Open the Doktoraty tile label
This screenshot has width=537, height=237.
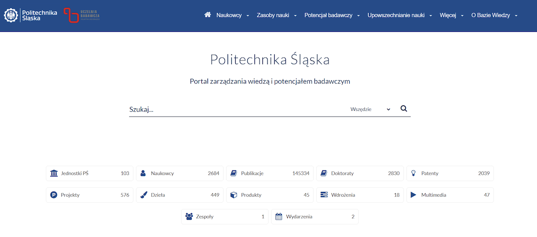click(x=343, y=173)
